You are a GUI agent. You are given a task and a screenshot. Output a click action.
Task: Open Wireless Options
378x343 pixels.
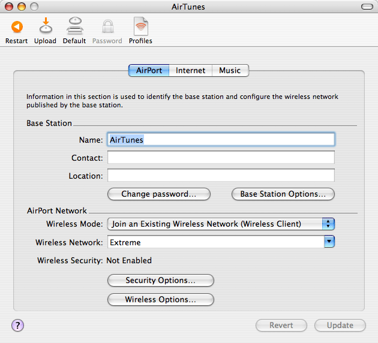(161, 300)
